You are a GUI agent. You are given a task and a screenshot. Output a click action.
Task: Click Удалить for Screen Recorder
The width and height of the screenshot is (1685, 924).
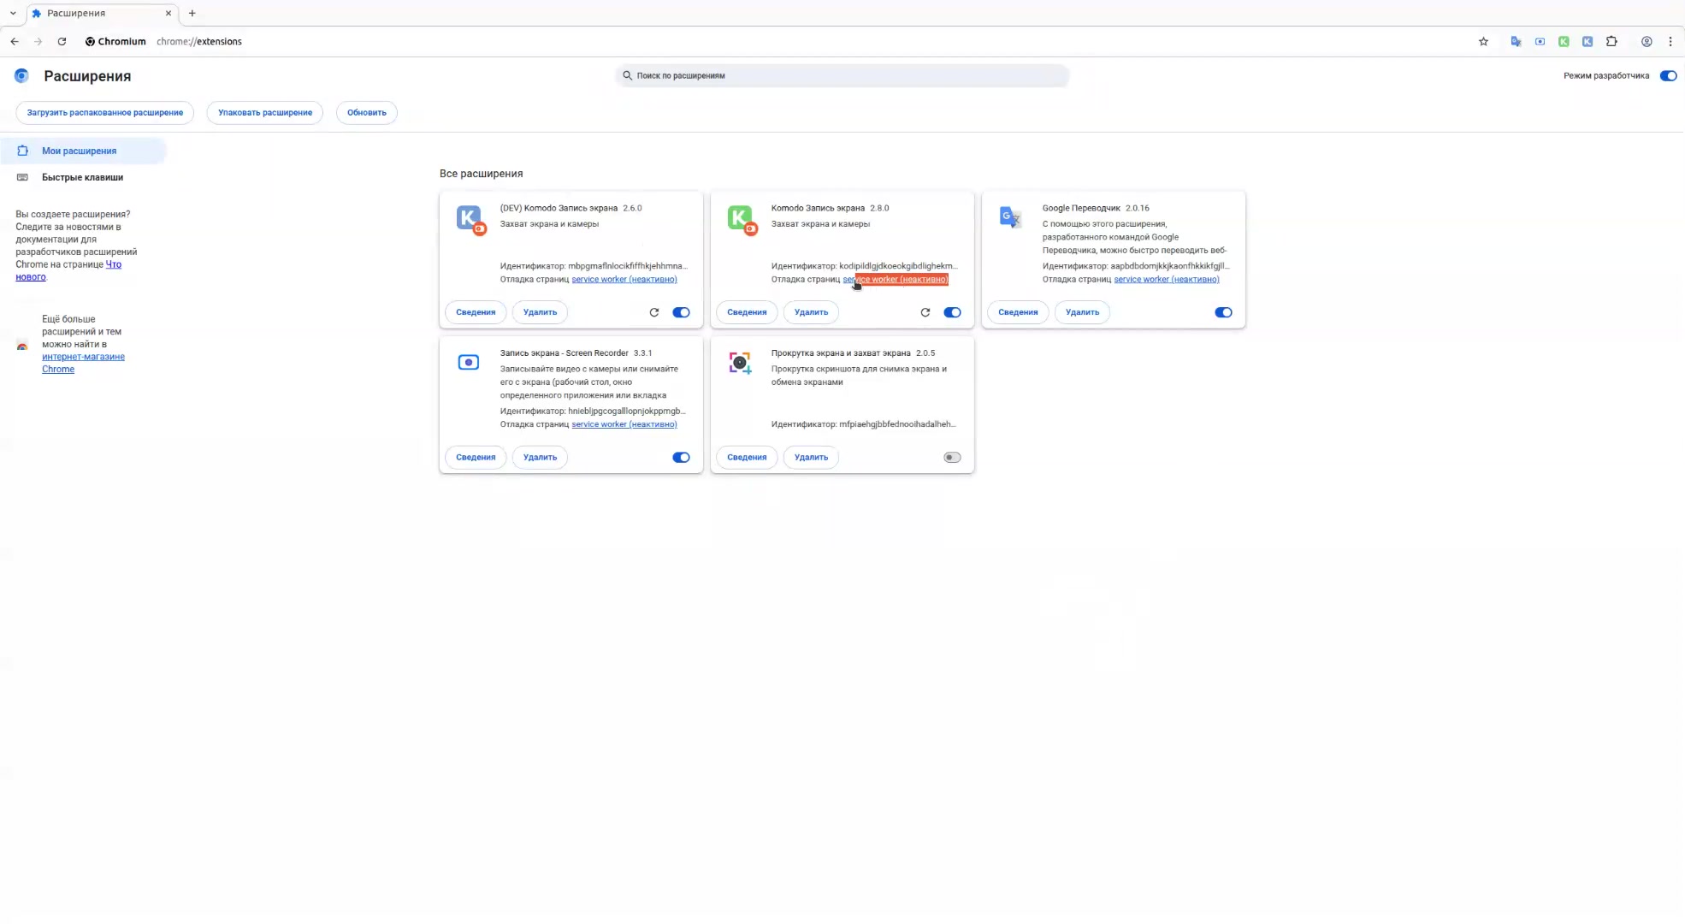coord(540,457)
